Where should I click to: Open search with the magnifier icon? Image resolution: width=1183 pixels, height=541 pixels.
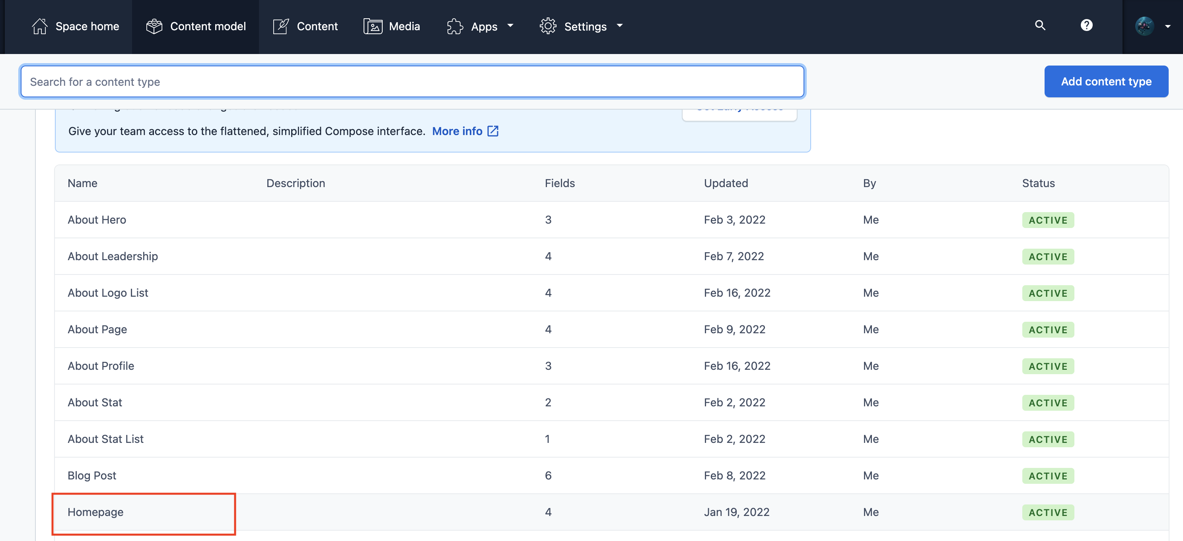click(x=1040, y=25)
